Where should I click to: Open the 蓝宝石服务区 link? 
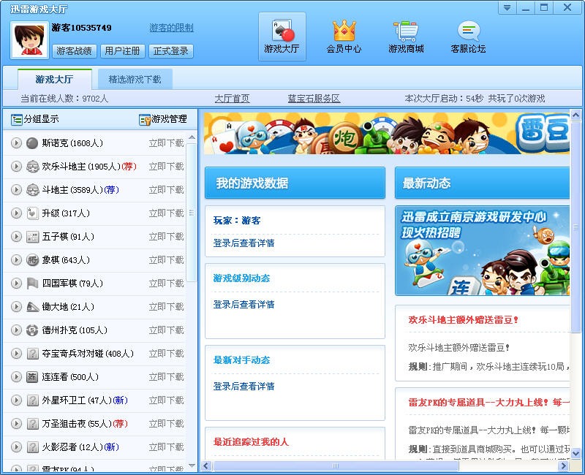pyautogui.click(x=314, y=99)
